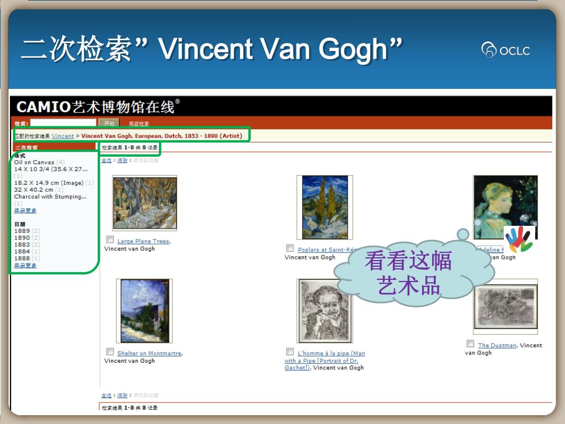Open The Dustman title link

[x=497, y=345]
